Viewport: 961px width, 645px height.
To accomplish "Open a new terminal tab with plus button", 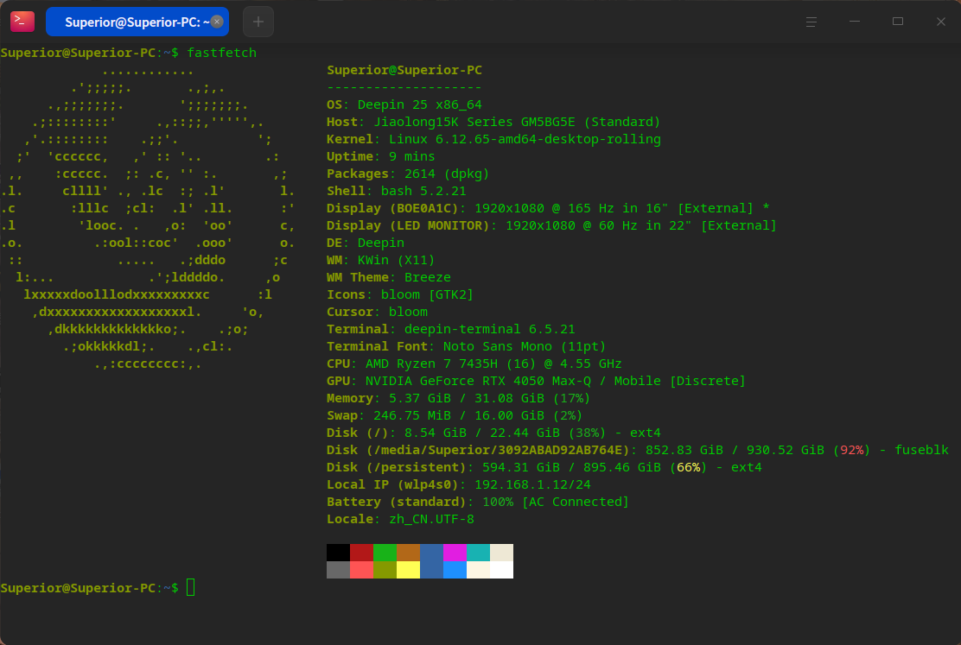I will point(258,22).
